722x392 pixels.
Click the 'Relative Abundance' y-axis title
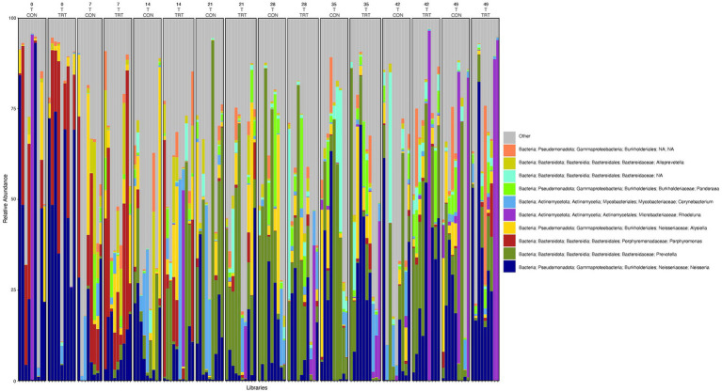(5, 198)
